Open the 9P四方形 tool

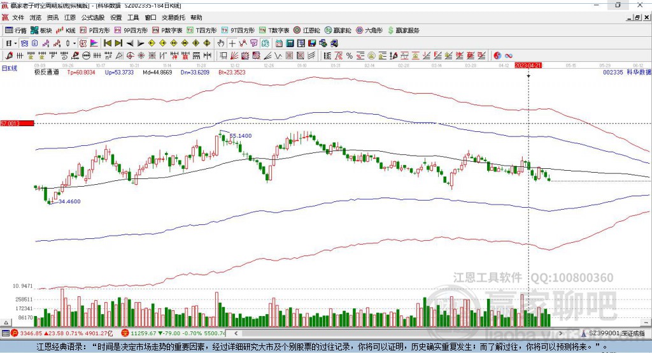click(131, 31)
